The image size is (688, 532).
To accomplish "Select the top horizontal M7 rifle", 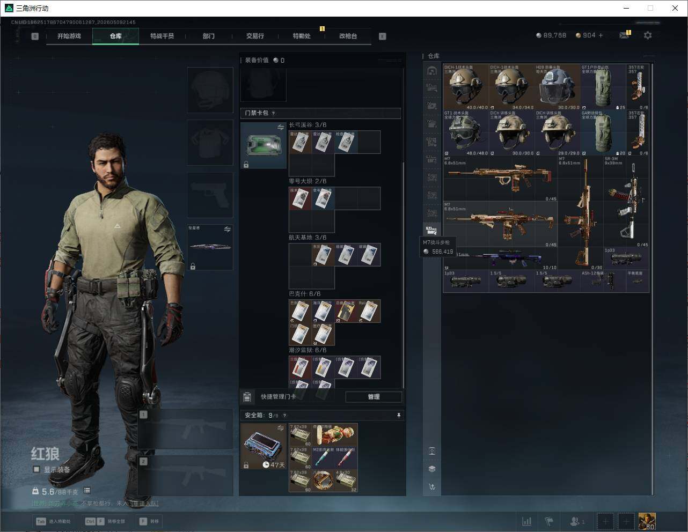I will click(500, 179).
